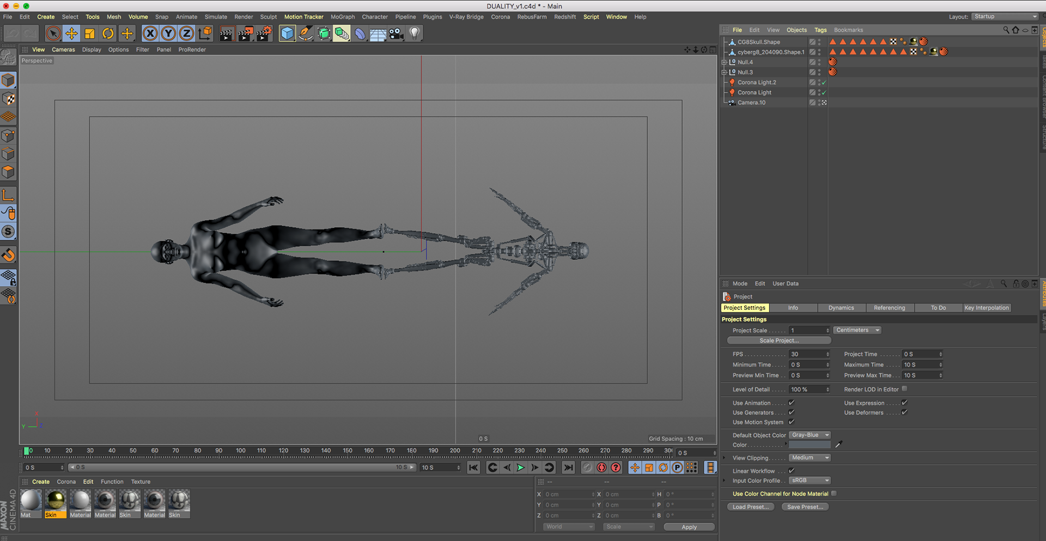This screenshot has height=541, width=1046.
Task: Enable Render LOD in Editor checkbox
Action: 904,389
